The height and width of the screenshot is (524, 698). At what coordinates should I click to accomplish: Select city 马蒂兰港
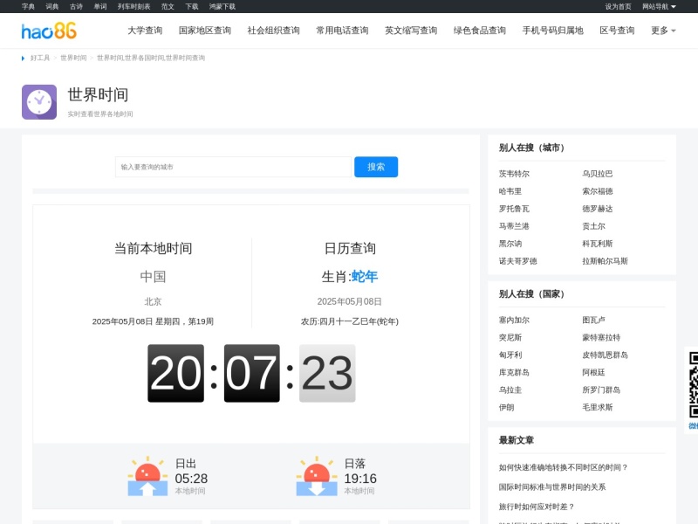514,226
